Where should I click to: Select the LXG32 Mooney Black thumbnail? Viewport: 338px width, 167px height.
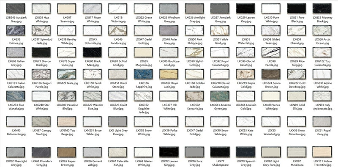(x=322, y=8)
